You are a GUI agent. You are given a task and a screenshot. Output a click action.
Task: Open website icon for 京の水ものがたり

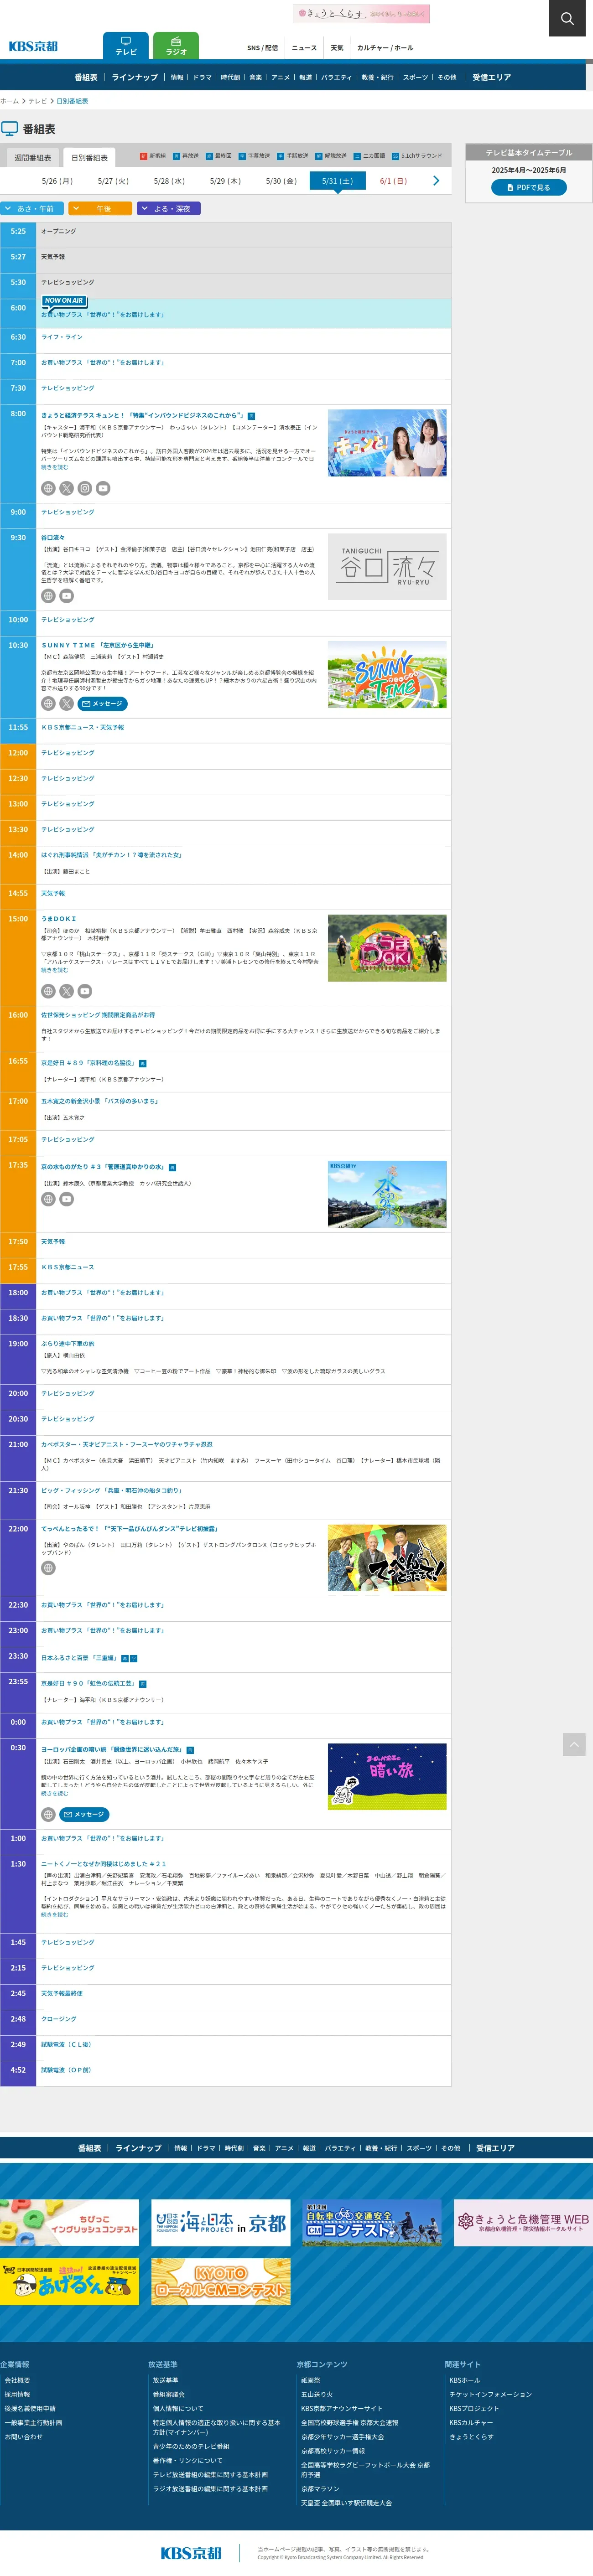(48, 1199)
